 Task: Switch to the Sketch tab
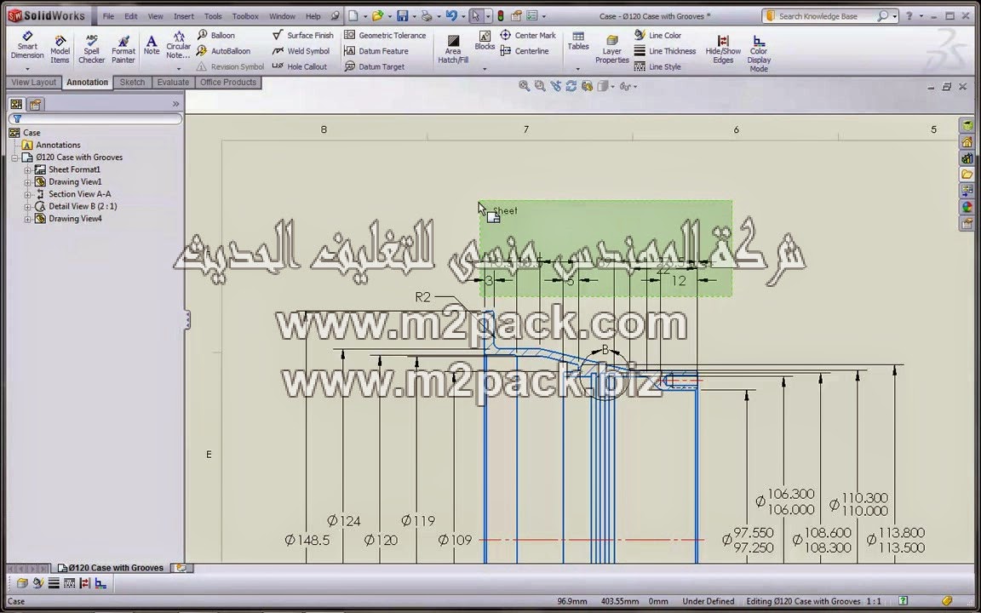click(x=132, y=82)
